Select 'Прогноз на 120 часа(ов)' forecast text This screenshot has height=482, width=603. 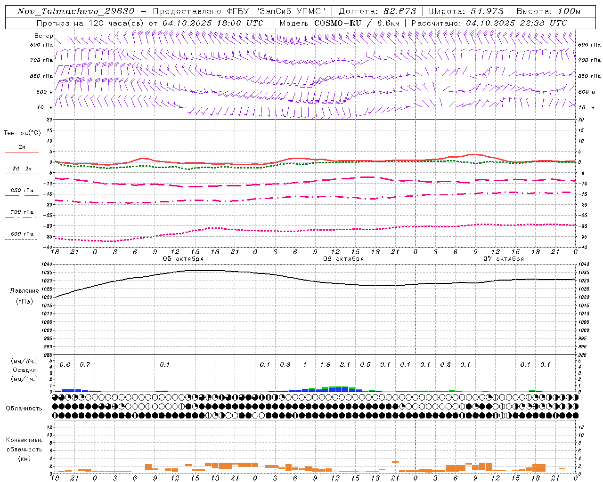coord(90,23)
